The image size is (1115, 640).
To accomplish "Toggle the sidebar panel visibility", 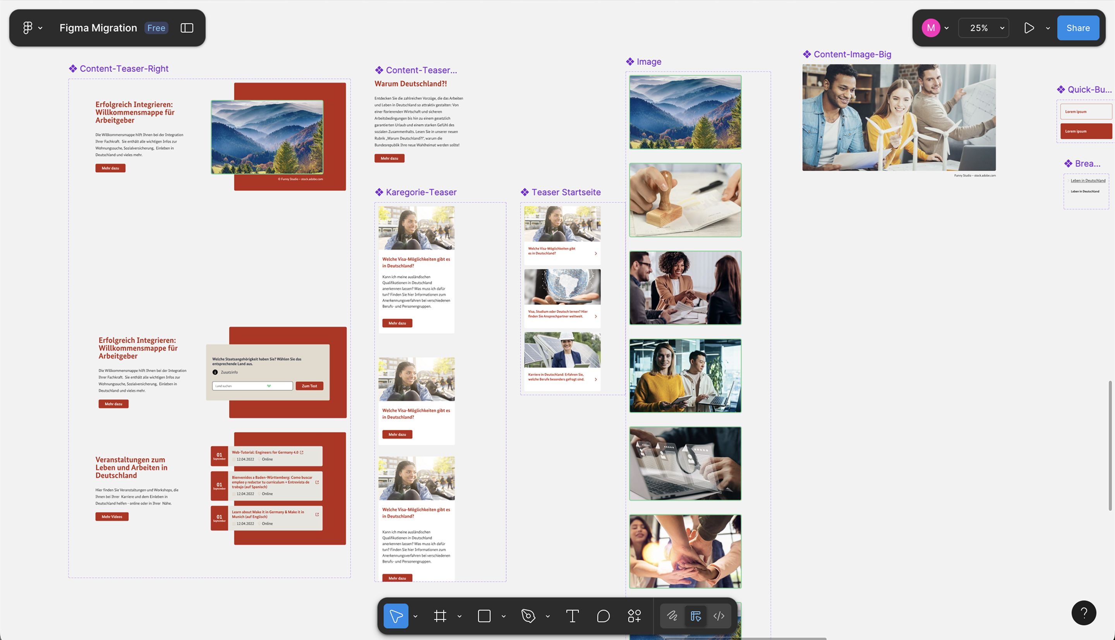I will [187, 28].
